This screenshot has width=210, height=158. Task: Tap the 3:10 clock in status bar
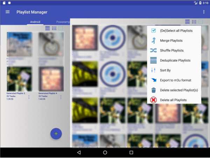click(205, 3)
